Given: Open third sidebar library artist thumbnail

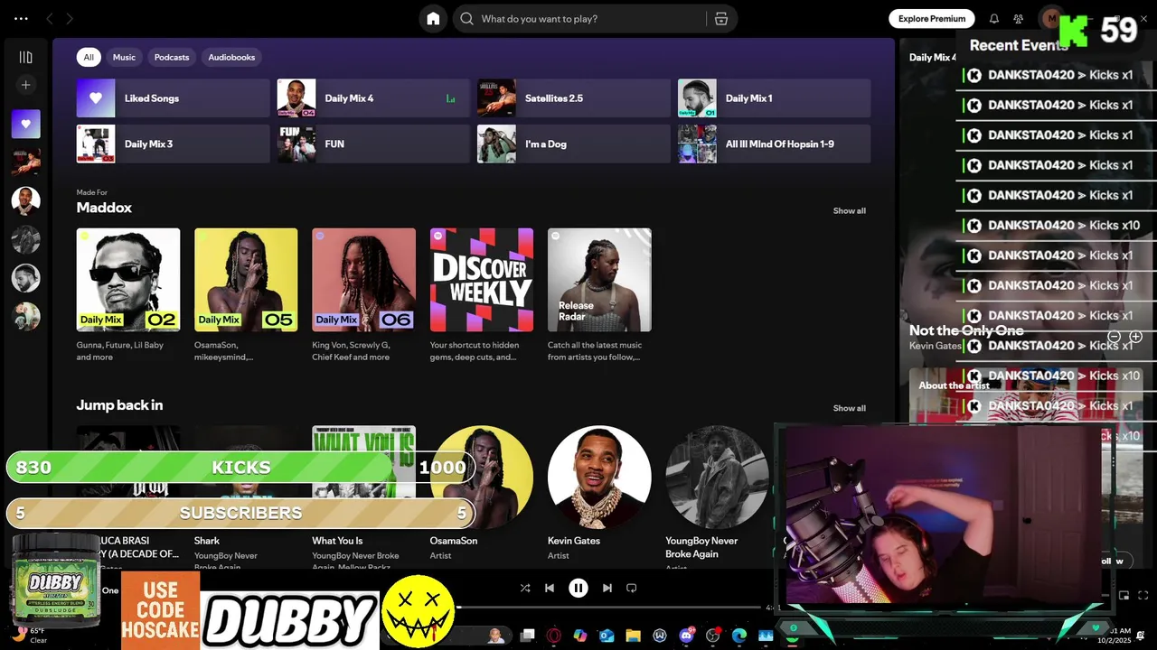Looking at the screenshot, I should [x=25, y=201].
